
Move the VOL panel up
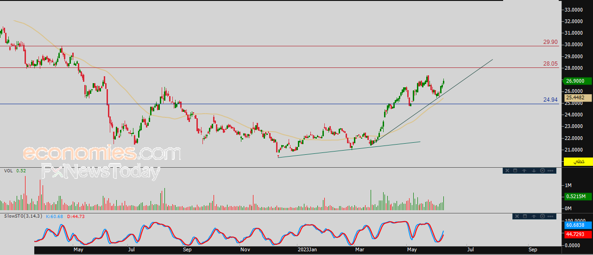coord(524,170)
